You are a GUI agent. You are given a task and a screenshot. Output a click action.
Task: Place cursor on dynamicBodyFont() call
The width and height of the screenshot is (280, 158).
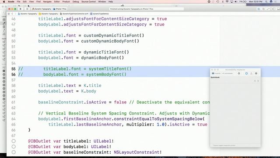point(102,58)
